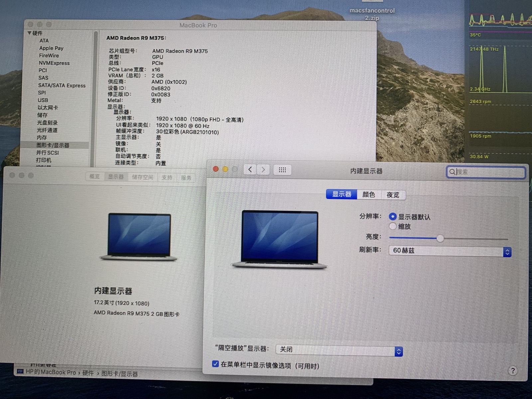Select '以太网卡' in the hardware sidebar
Screen dimensions: 532x399
tap(48, 108)
